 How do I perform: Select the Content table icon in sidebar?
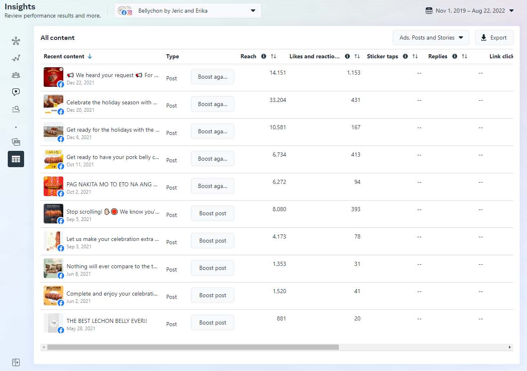click(16, 159)
